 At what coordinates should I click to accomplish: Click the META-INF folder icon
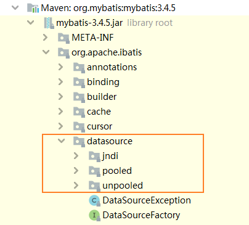coord(63,38)
